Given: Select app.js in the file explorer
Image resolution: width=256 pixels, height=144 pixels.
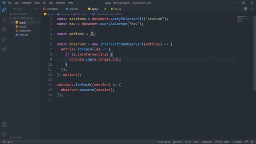Looking at the screenshot, I should click(x=22, y=22).
